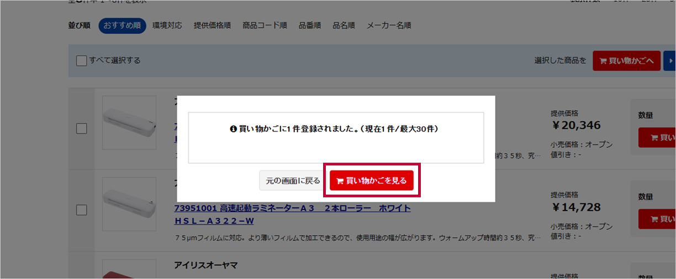The width and height of the screenshot is (676, 279).
Task: Sort by おすすめ順
Action: pos(122,25)
